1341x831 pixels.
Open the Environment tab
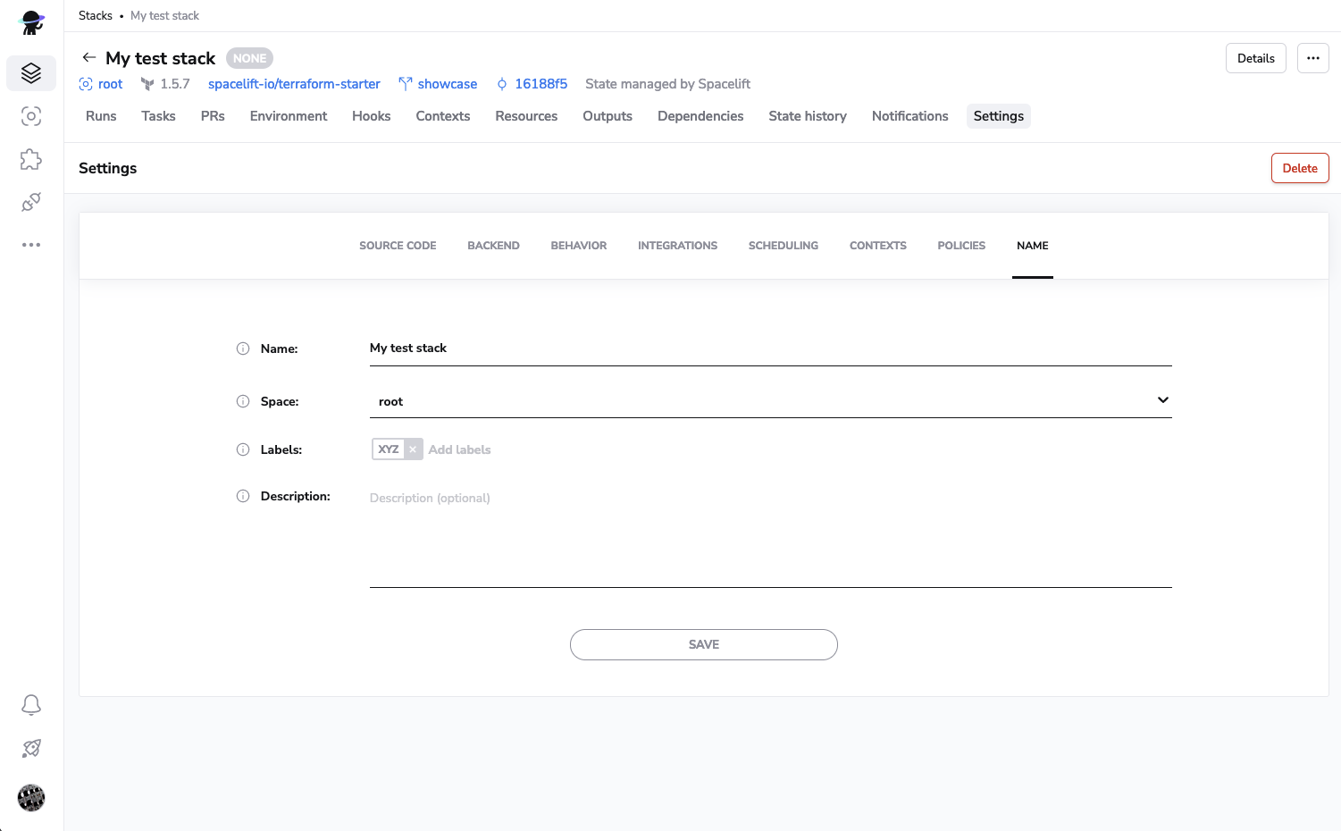pos(289,116)
